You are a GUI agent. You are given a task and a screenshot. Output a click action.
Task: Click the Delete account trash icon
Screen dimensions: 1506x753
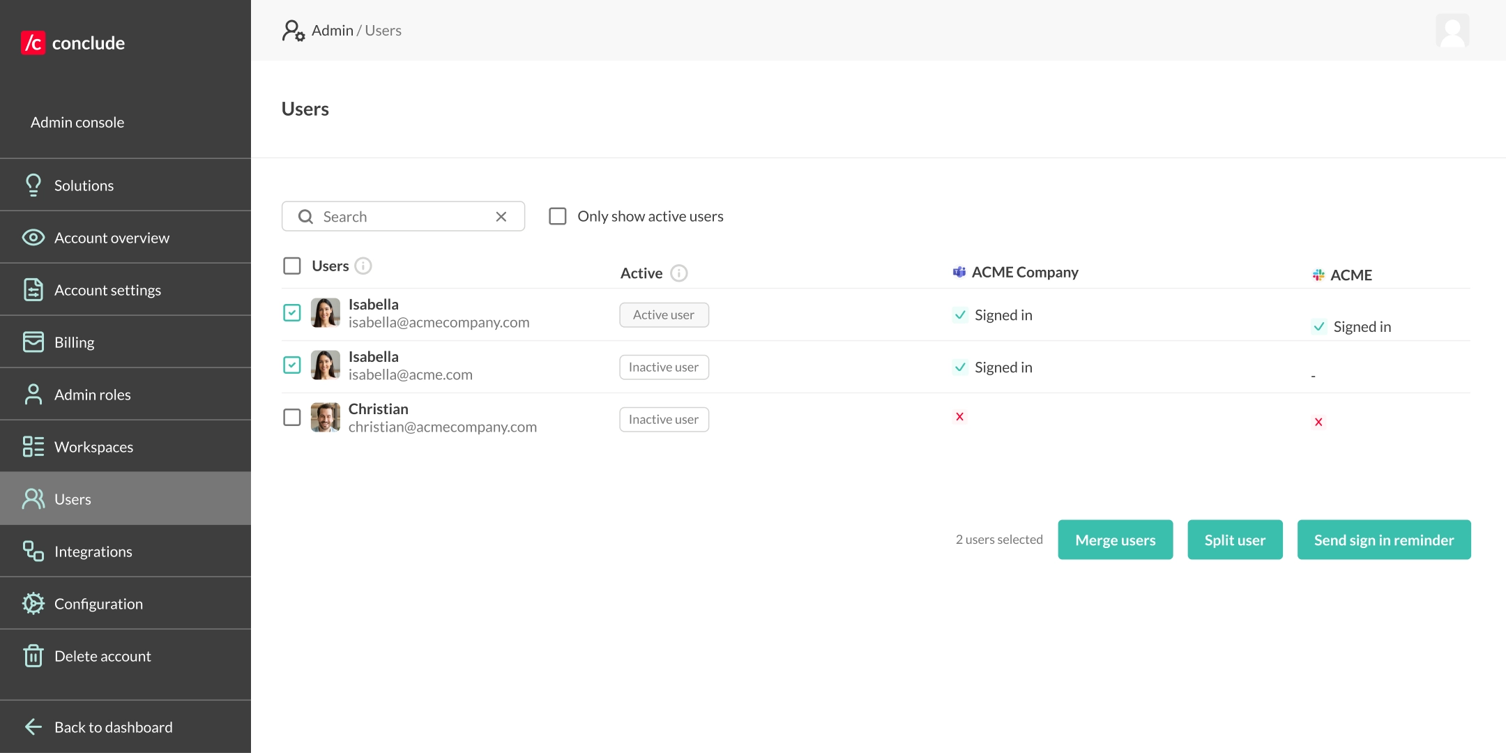(x=33, y=655)
